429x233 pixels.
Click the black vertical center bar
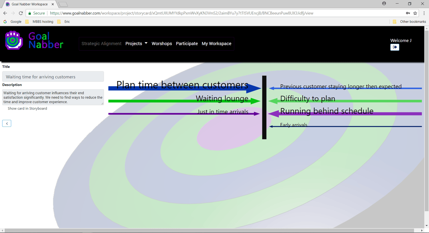pyautogui.click(x=264, y=107)
